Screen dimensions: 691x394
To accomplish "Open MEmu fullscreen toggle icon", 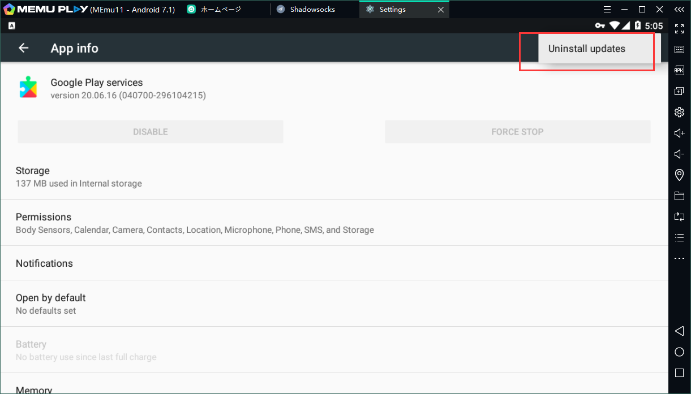I will [x=679, y=29].
